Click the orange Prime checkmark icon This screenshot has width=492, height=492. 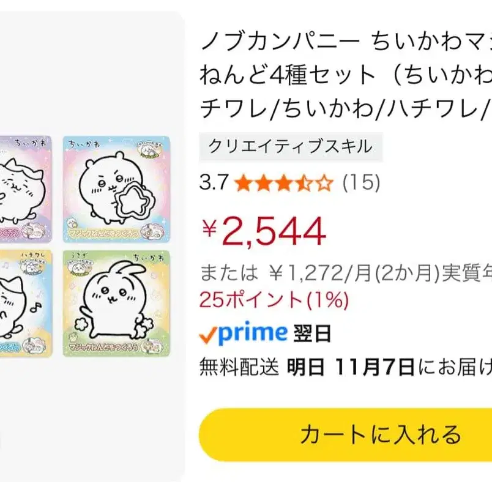208,335
